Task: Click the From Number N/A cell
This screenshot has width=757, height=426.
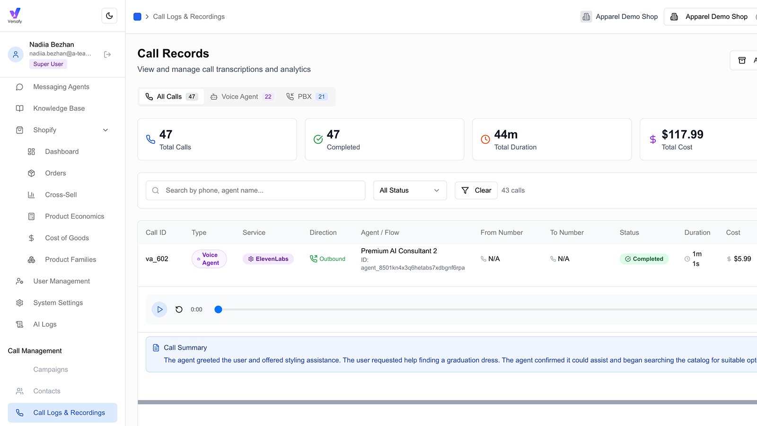Action: [490, 259]
